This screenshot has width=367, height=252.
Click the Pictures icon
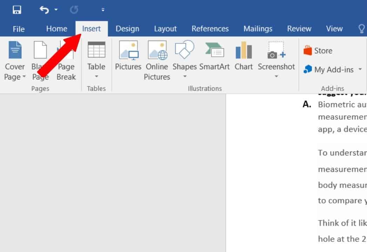pyautogui.click(x=128, y=56)
